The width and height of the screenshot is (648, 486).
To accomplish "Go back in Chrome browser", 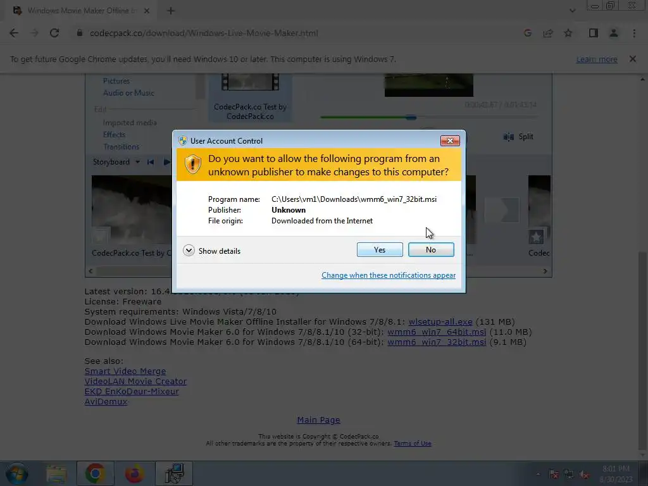I will (x=14, y=33).
